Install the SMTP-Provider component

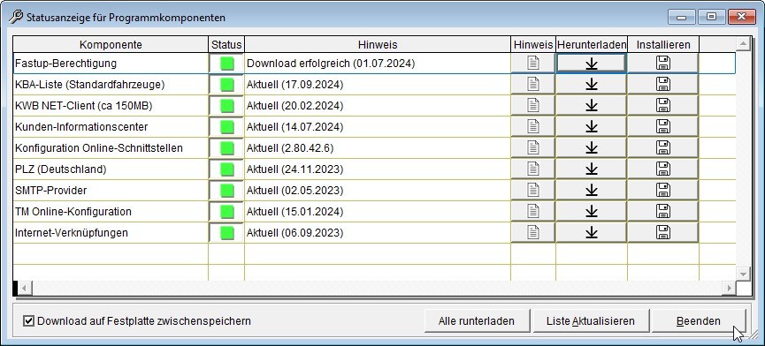(x=663, y=191)
